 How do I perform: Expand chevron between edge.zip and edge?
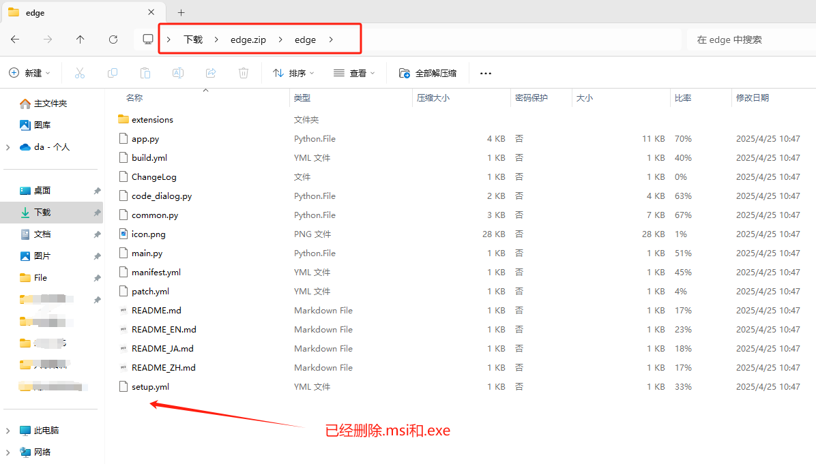click(x=280, y=40)
